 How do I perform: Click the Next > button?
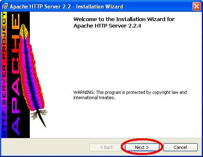click(142, 147)
